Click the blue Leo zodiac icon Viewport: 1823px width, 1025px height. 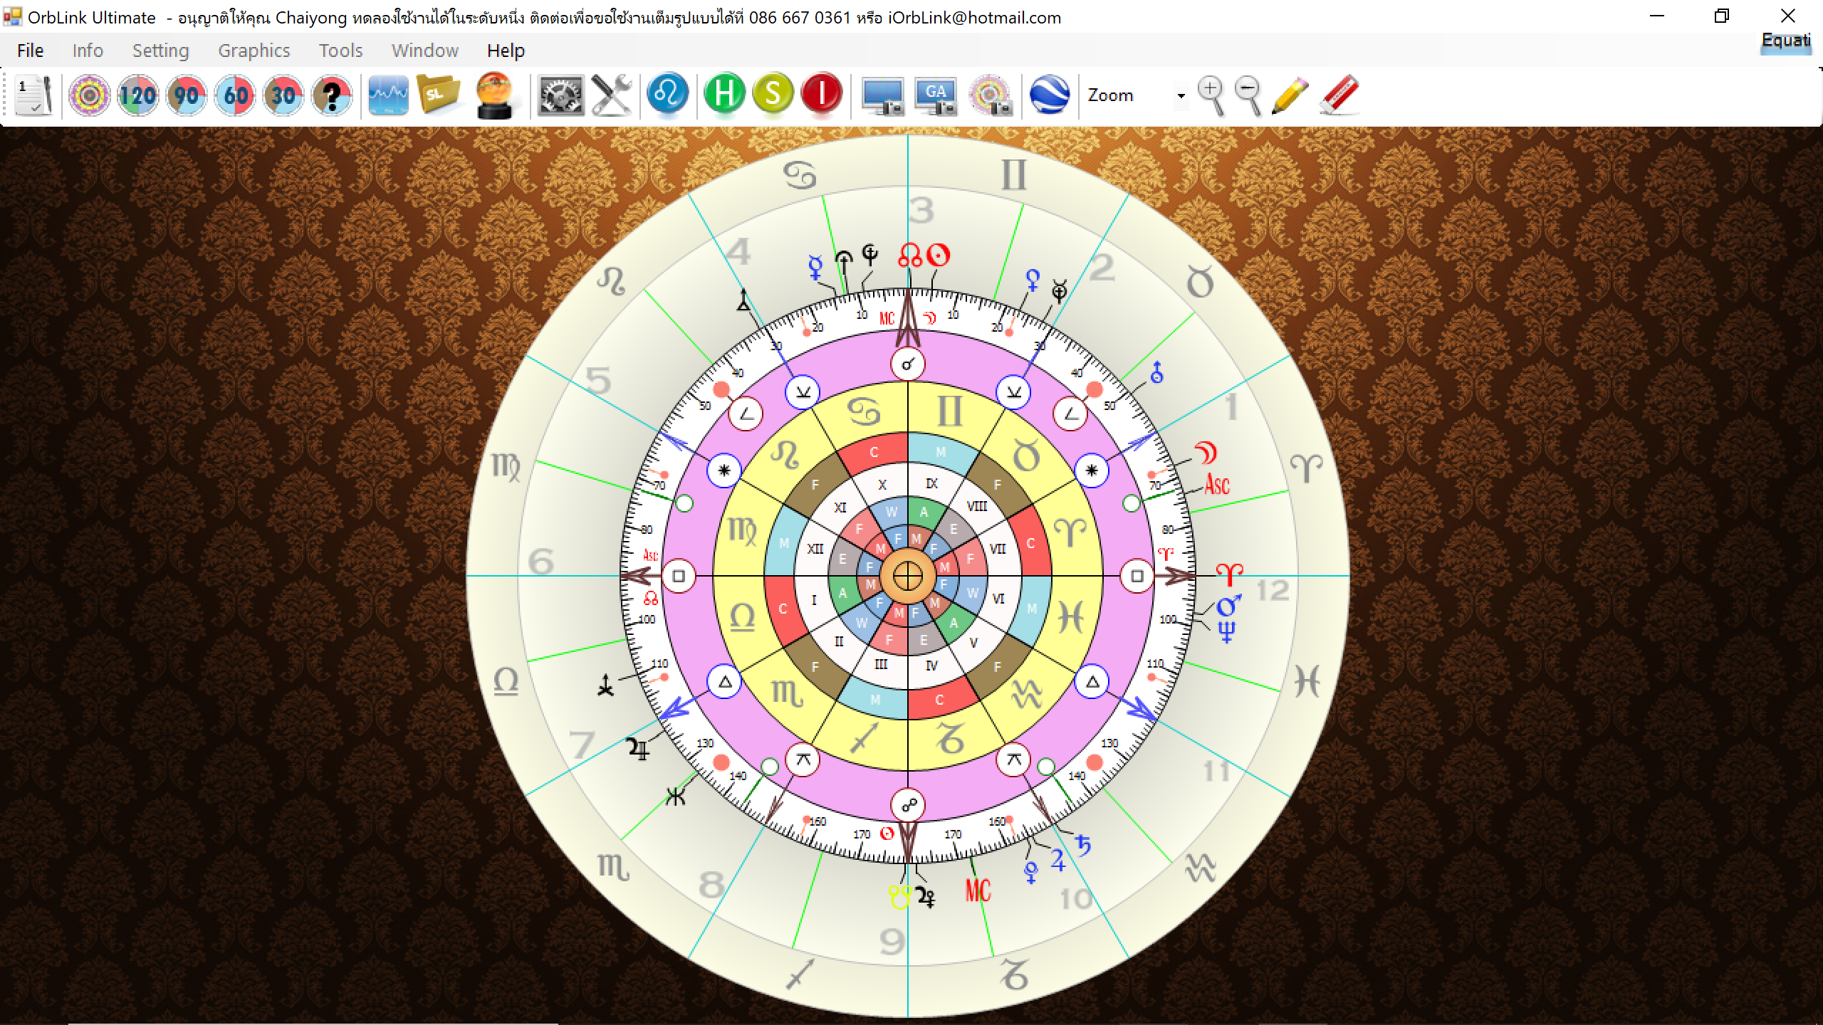[667, 93]
